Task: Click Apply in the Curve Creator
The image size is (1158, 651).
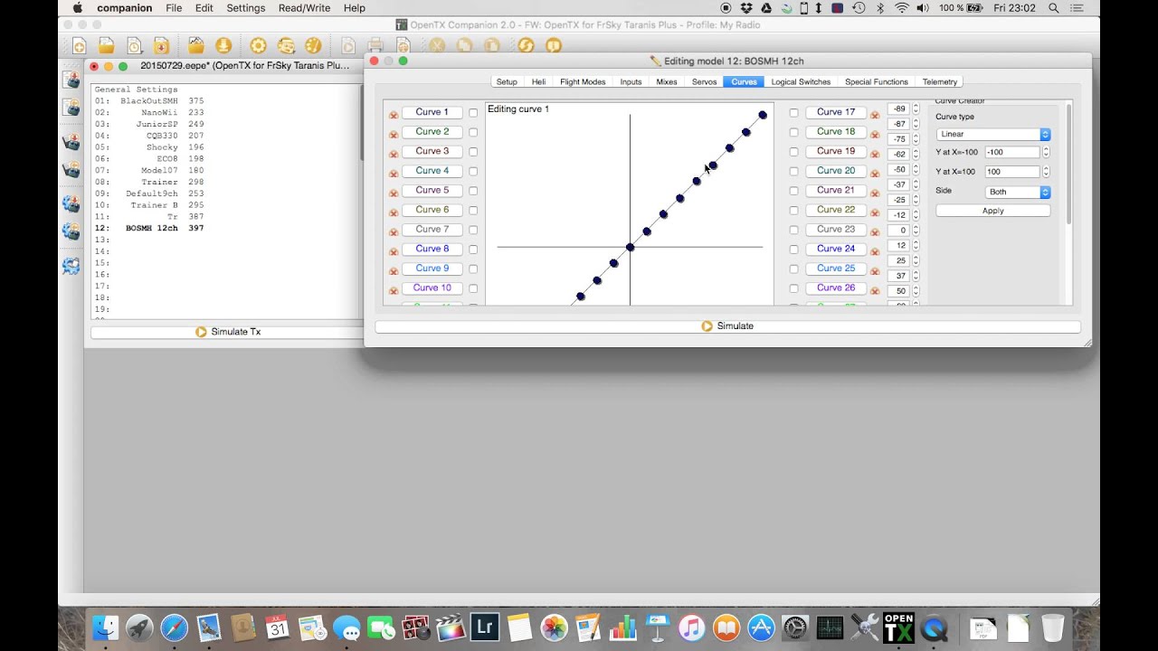Action: [x=993, y=211]
